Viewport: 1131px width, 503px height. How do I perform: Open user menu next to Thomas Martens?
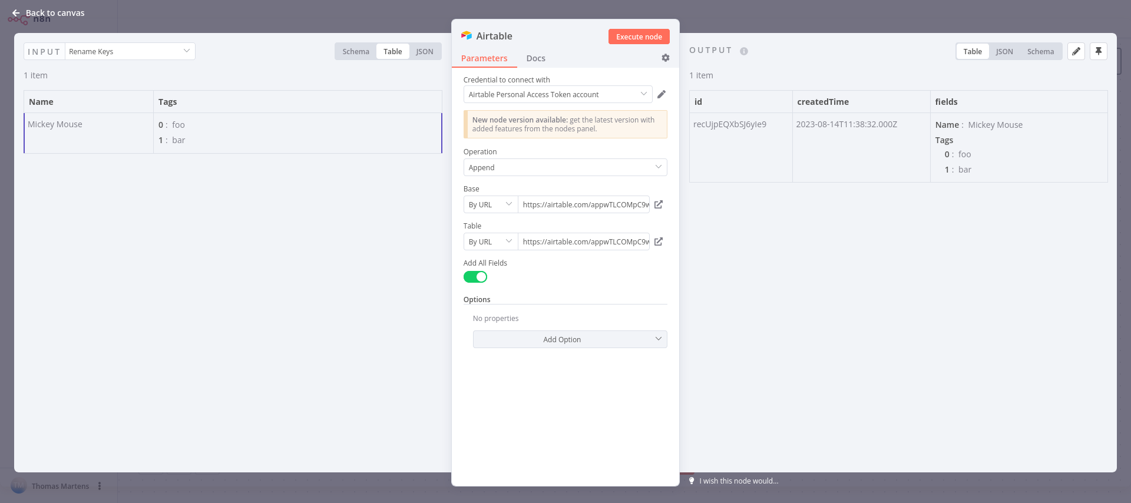(100, 486)
